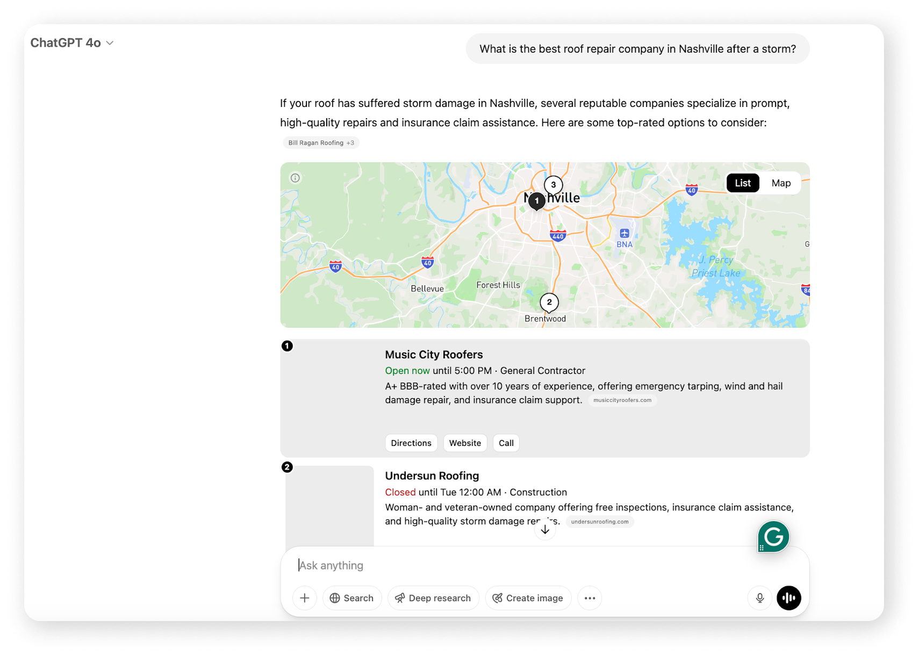Screen dimensions: 919x656
Task: Click the J. Percy Priest Lake label
Action: coord(716,266)
